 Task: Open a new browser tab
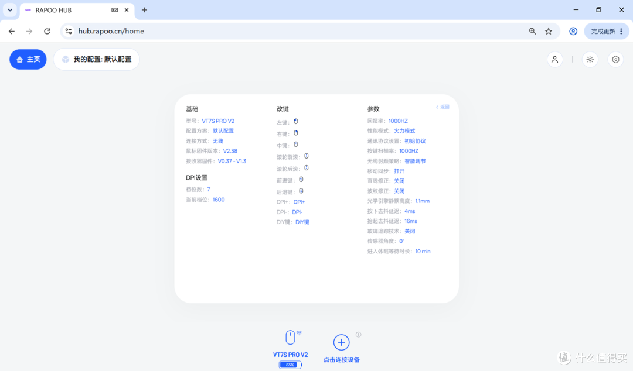144,10
